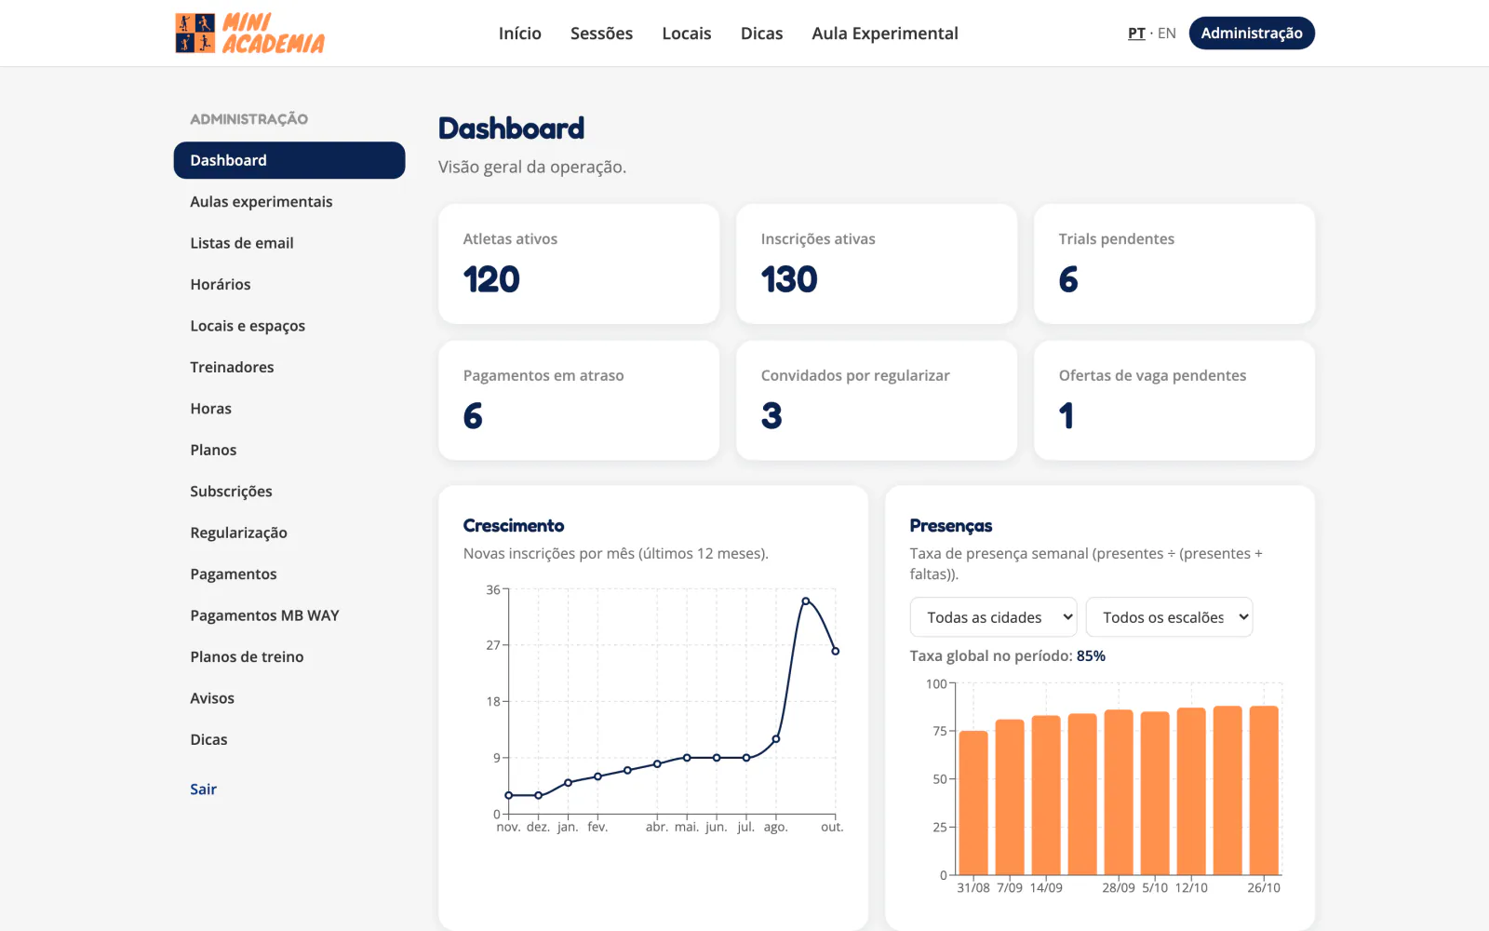
Task: Click the Crescimento chart heading
Action: tap(514, 526)
